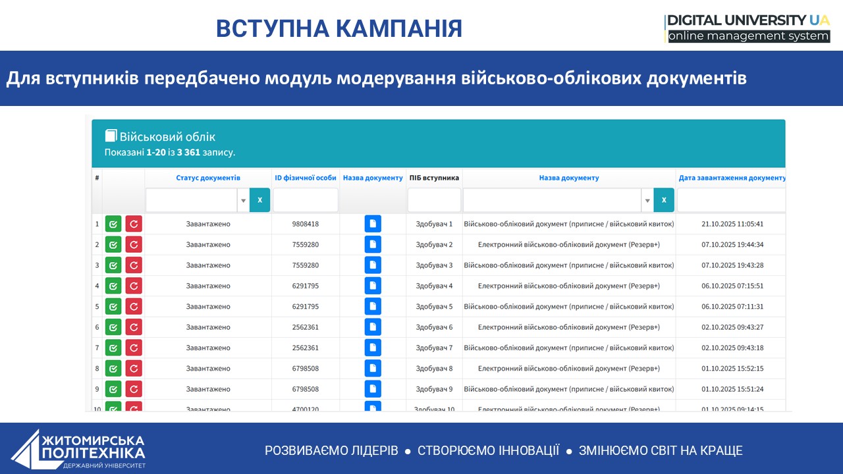Image resolution: width=843 pixels, height=474 pixels.
Task: Click the ПІБ вступника filter field
Action: (x=434, y=200)
